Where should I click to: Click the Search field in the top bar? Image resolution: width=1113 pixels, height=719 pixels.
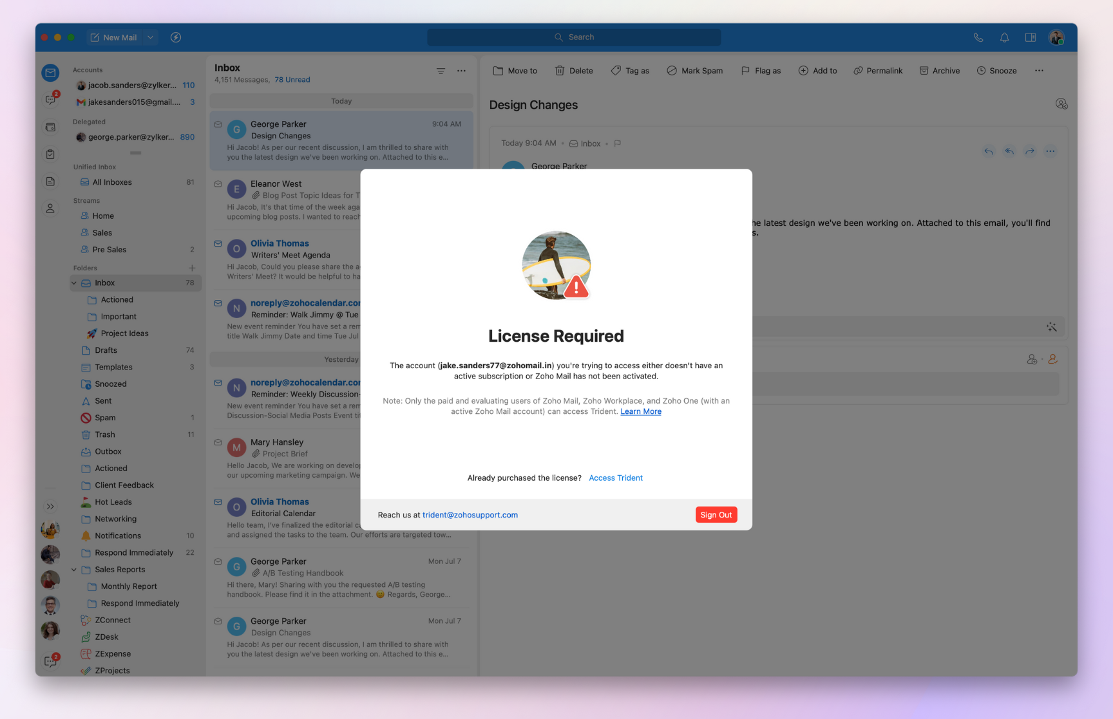(x=574, y=37)
